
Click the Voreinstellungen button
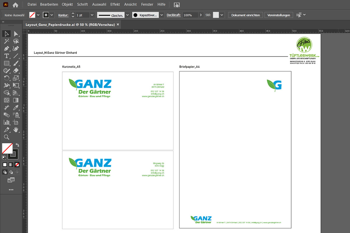click(x=279, y=15)
